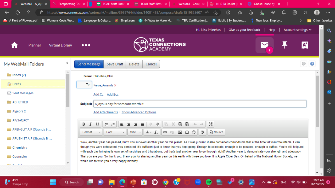Click the Add Attachments link

point(106,112)
